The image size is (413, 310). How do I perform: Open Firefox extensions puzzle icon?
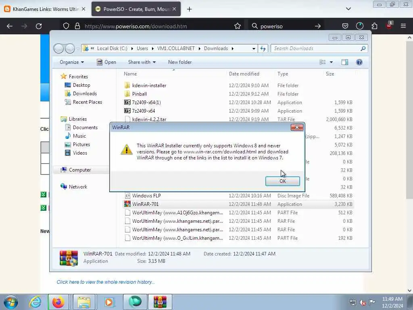point(374,26)
